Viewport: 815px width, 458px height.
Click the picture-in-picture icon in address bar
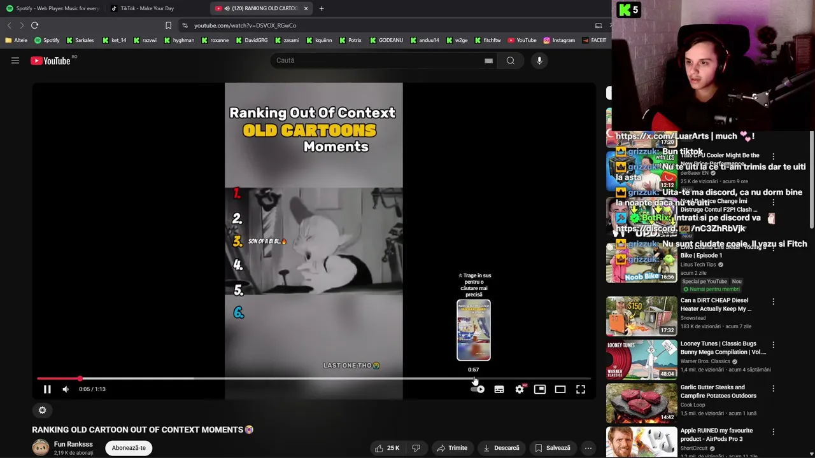click(x=599, y=25)
